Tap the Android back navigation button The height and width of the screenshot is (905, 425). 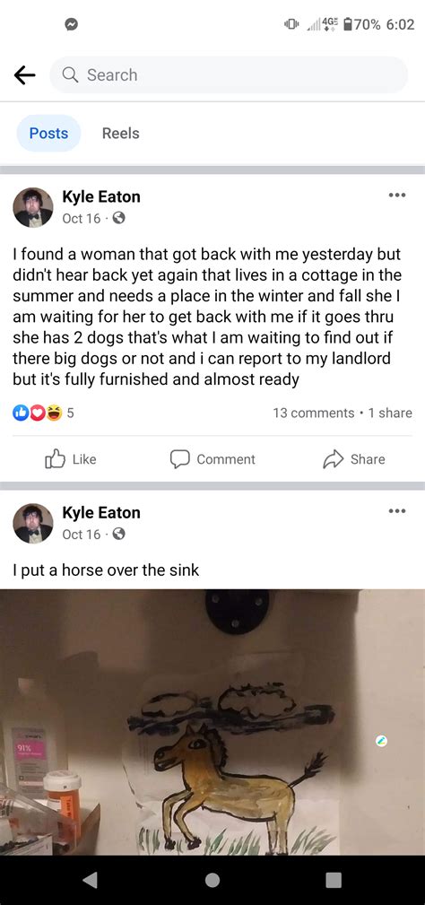[90, 880]
